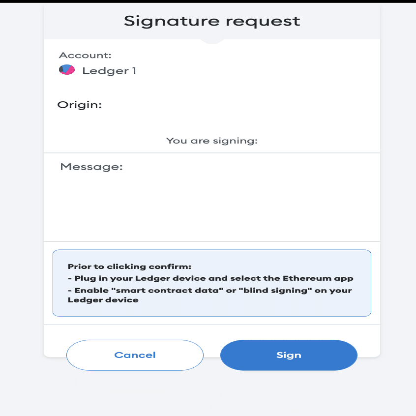416x416 pixels.
Task: Click the notch pointer below the header
Action: [212, 42]
